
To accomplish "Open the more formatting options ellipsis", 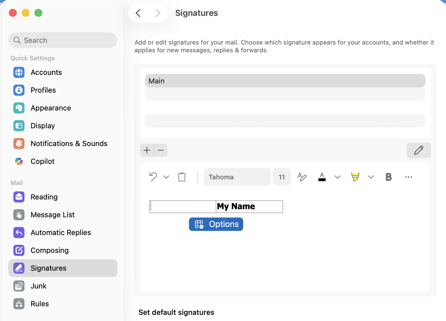I will [x=409, y=177].
